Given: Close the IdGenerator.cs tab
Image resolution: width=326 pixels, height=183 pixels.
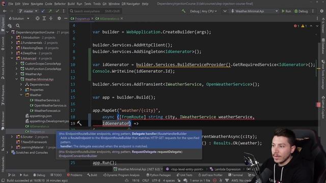Looking at the screenshot, I should coord(122,19).
